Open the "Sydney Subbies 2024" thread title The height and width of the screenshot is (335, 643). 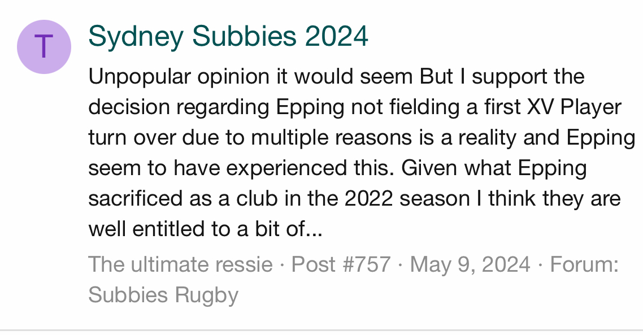[x=228, y=37]
